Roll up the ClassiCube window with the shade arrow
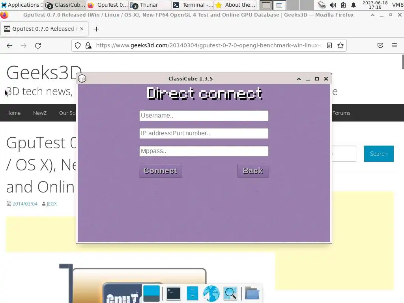This screenshot has height=303, width=404. pos(299,79)
